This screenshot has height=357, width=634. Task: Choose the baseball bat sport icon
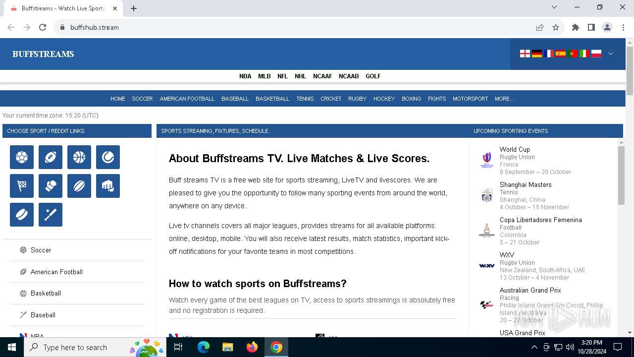click(51, 215)
